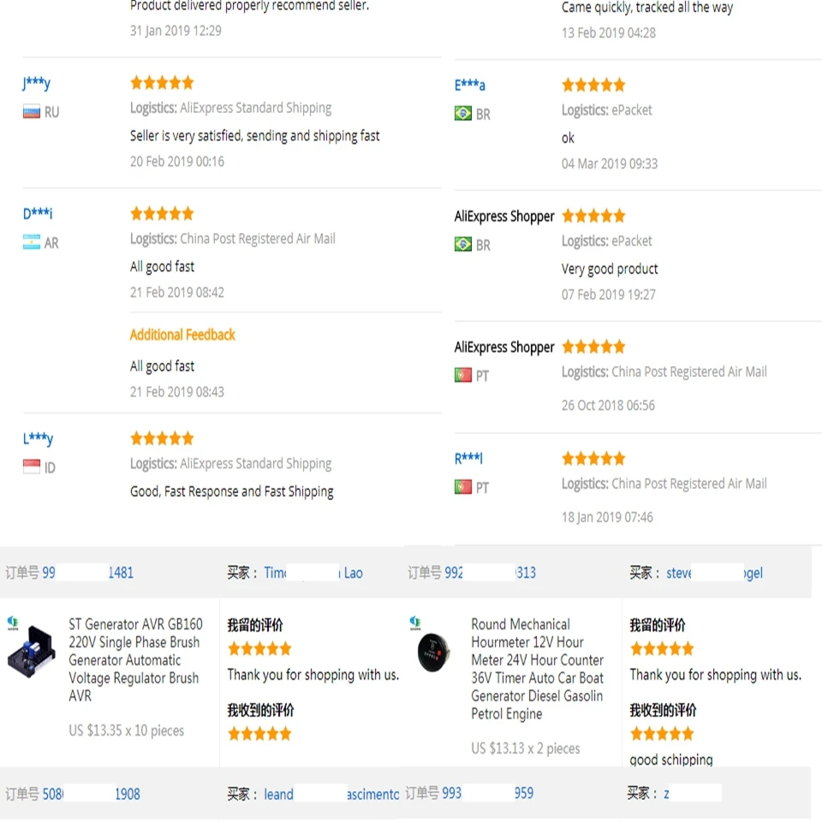Click the Indonesia flag under L***y
This screenshot has width=822, height=822.
click(x=32, y=468)
